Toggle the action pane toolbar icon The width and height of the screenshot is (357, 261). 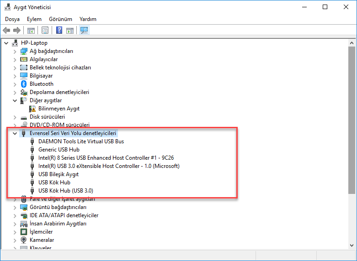point(70,30)
